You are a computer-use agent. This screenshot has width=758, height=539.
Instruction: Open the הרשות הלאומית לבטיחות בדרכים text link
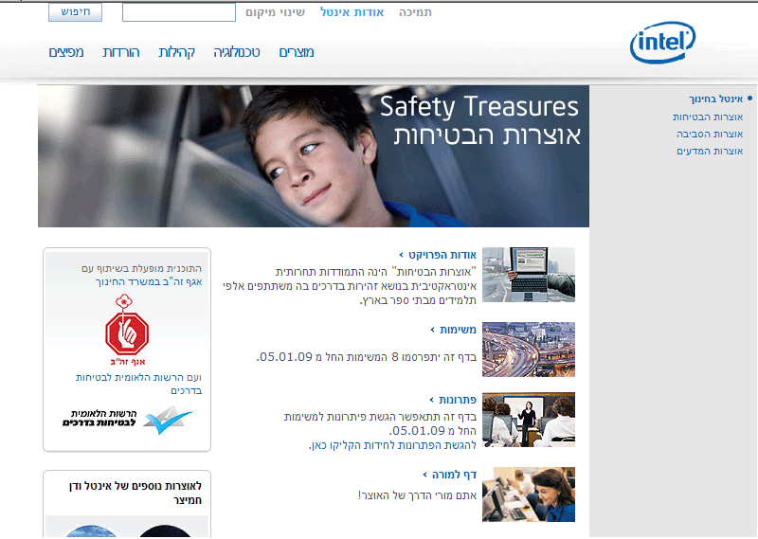pyautogui.click(x=138, y=384)
